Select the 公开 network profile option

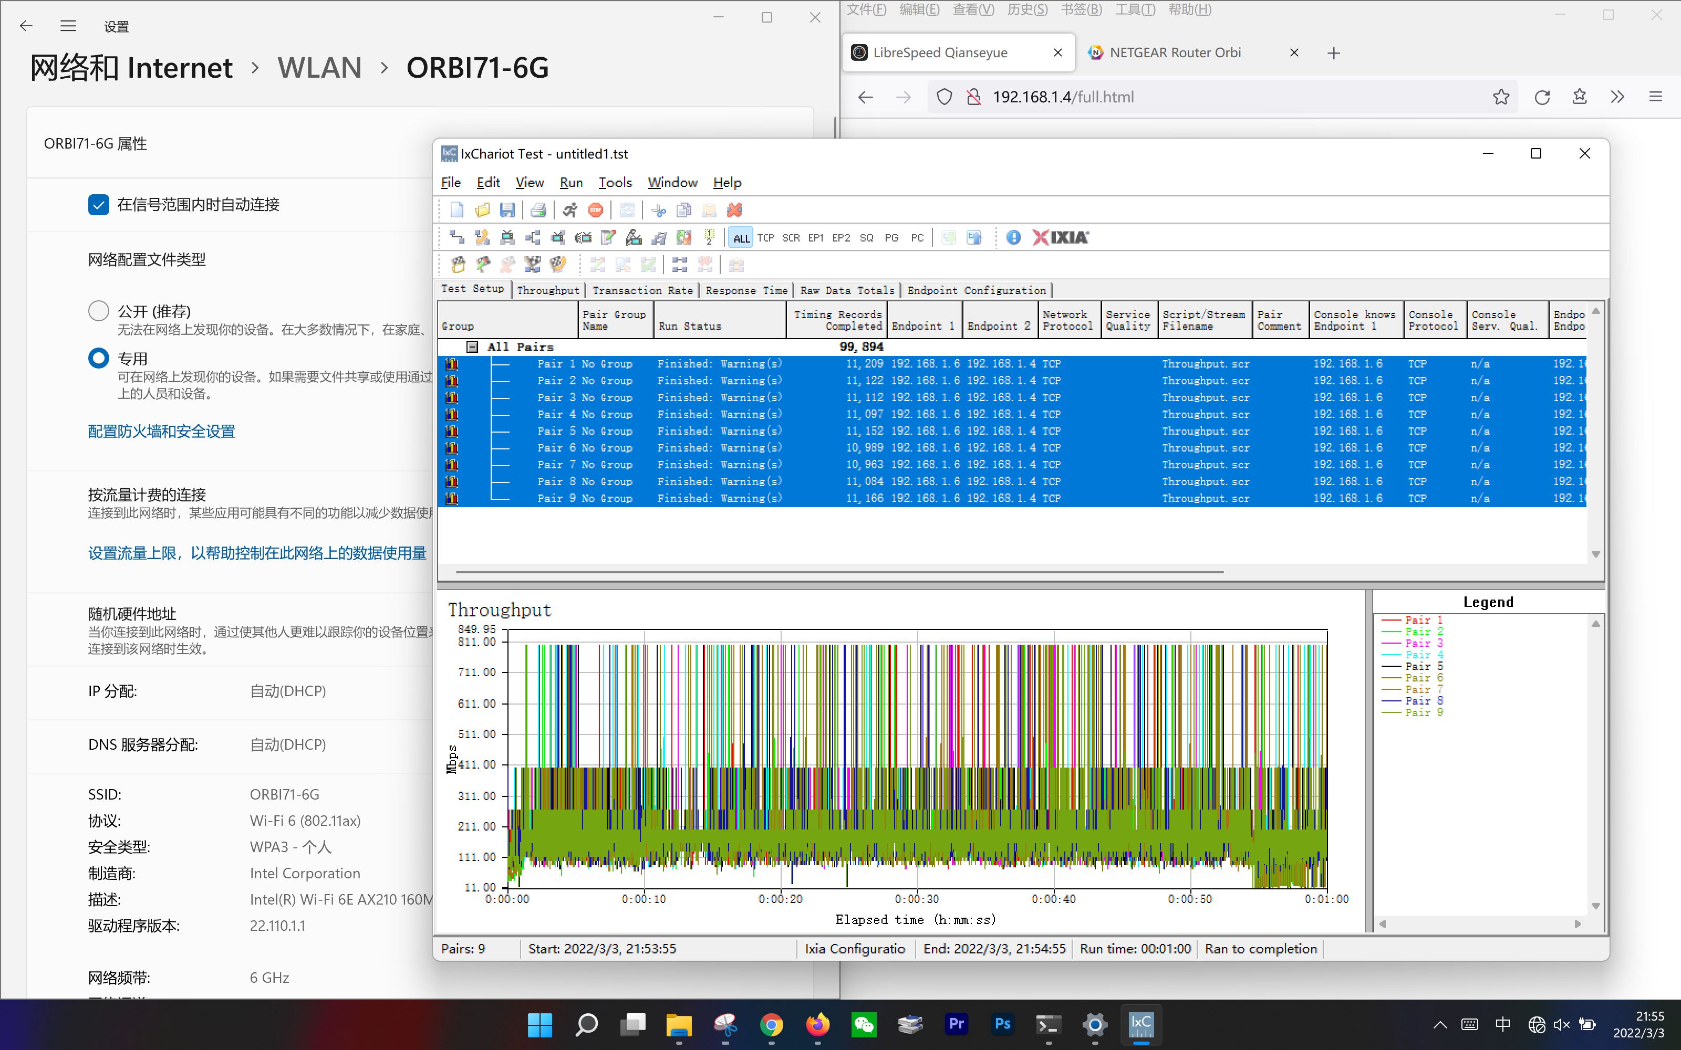pos(99,310)
